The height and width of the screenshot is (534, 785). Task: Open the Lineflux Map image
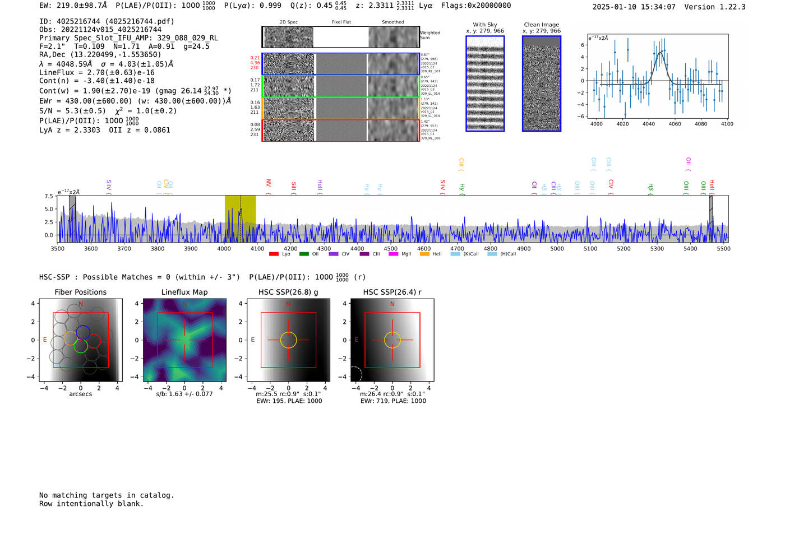point(184,340)
